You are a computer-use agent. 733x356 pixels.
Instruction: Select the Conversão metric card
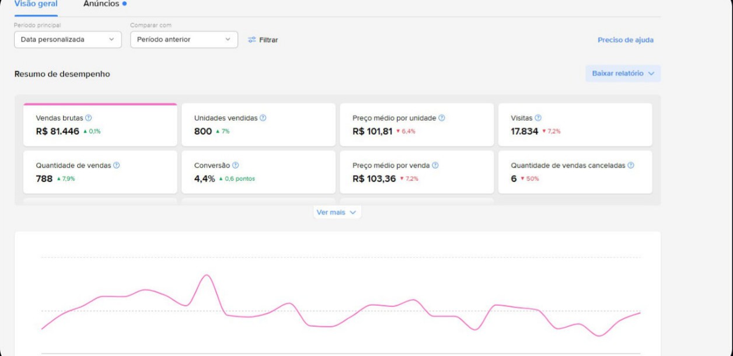(259, 172)
